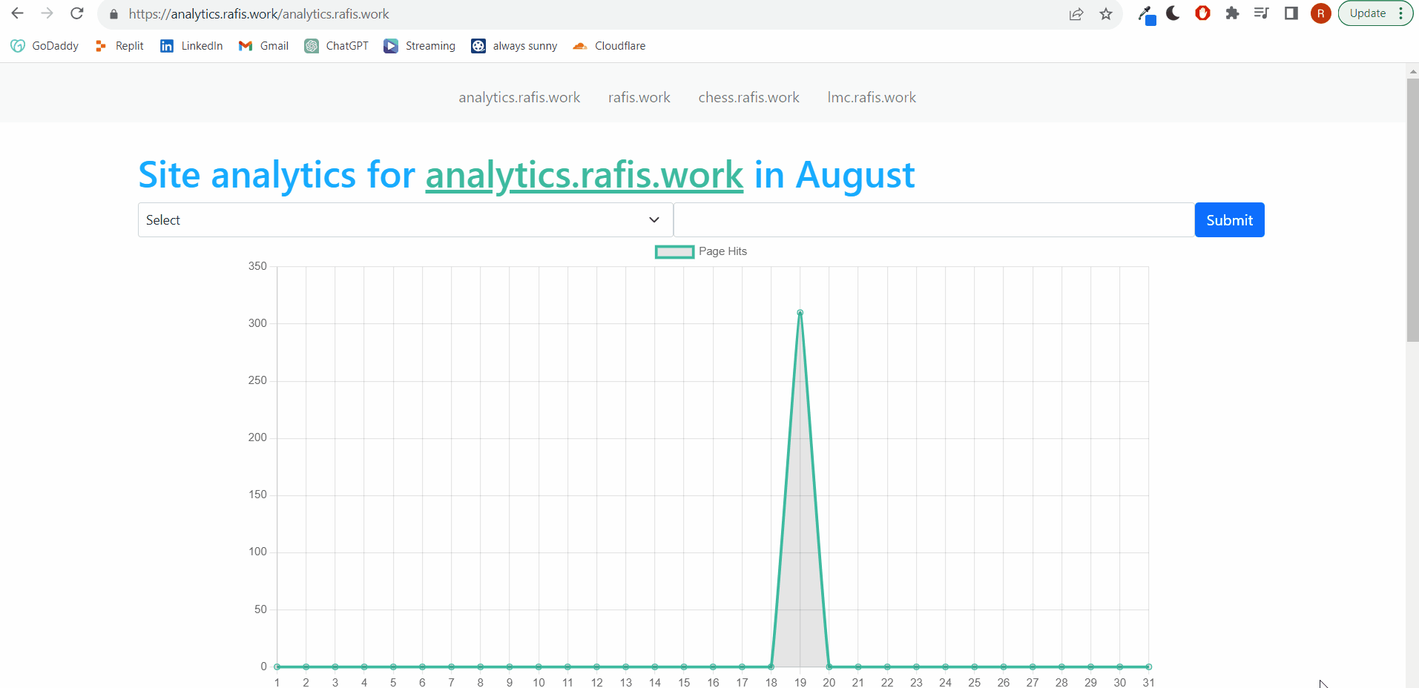Screen dimensions: 1419x688
Task: Click the browser reload page icon
Action: (x=77, y=13)
